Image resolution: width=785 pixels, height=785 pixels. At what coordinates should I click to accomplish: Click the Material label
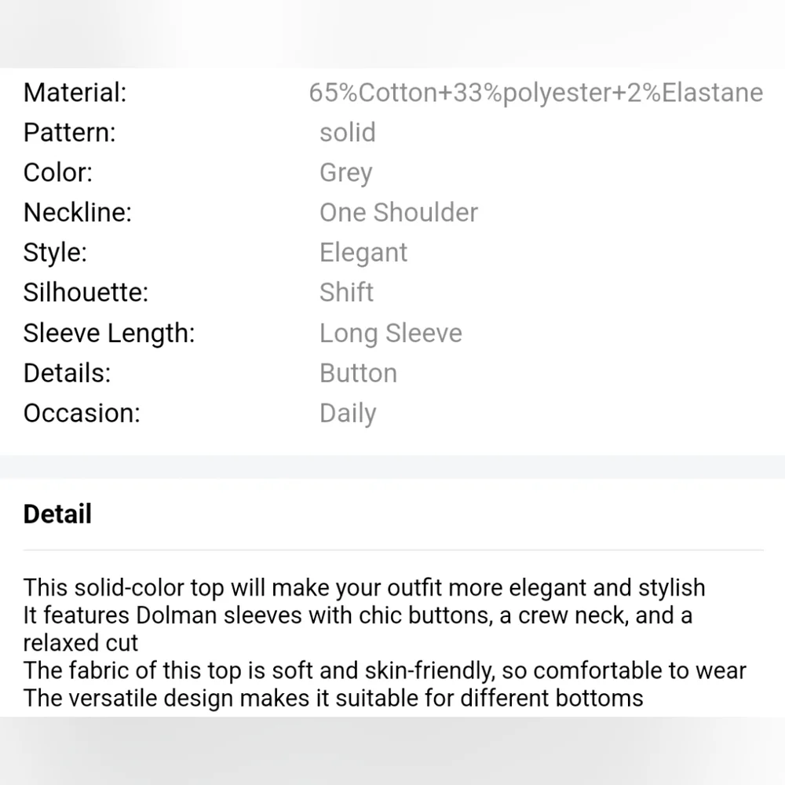75,93
